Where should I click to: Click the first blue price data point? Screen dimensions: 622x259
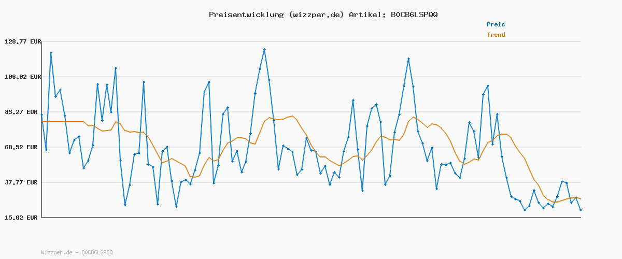coord(42,115)
